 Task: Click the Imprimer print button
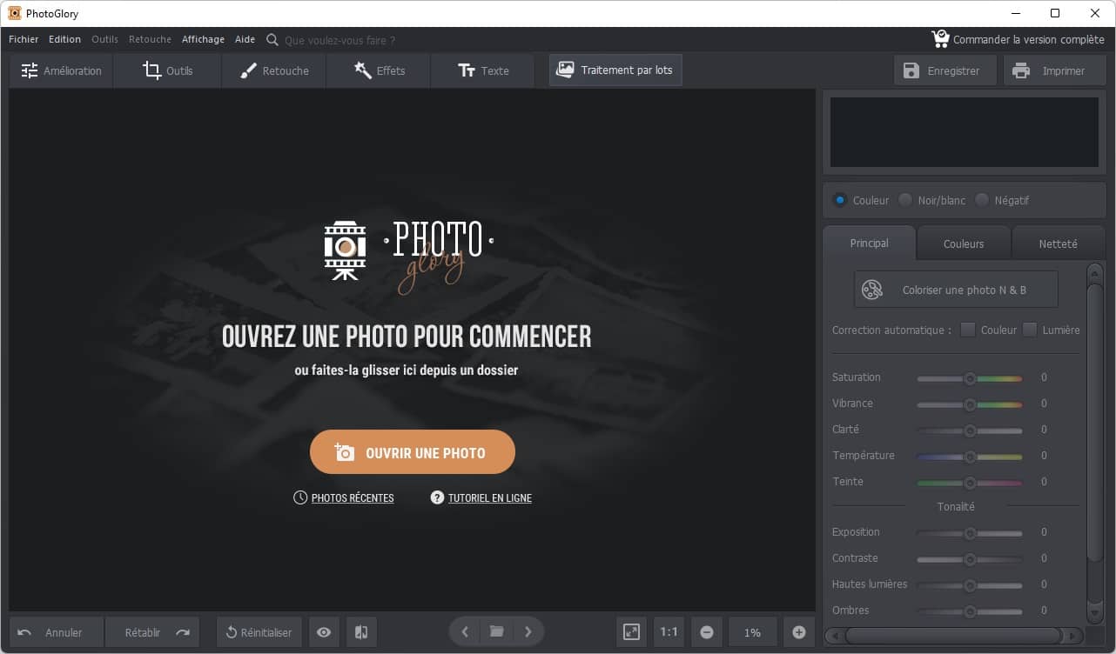coord(1054,70)
